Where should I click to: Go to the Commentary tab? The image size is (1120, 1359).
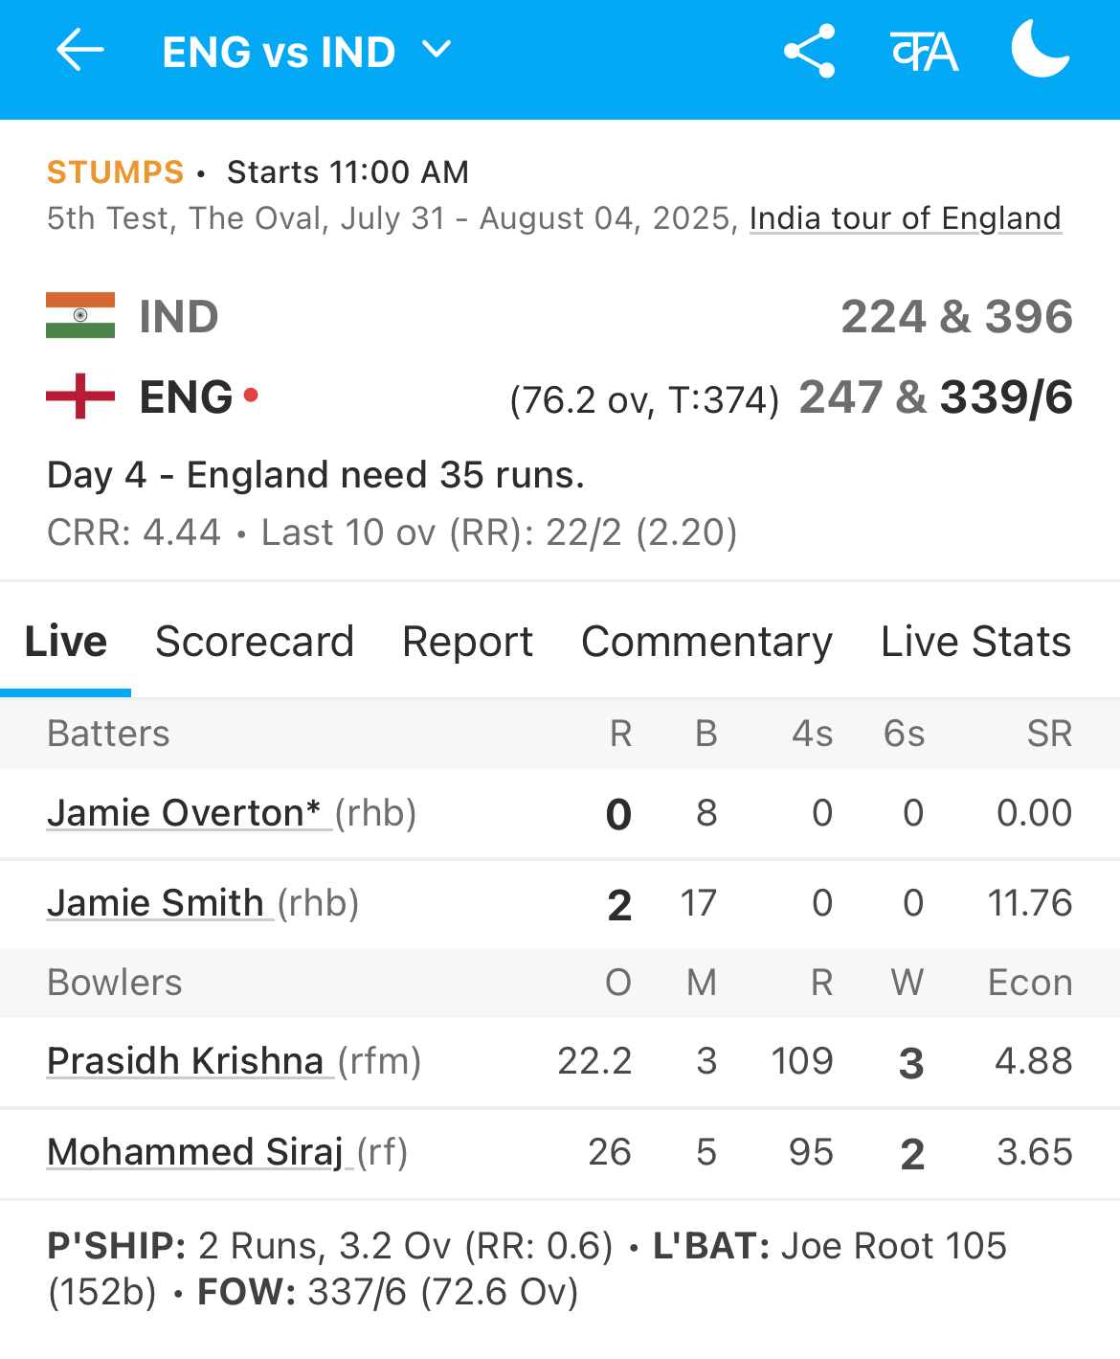707,642
